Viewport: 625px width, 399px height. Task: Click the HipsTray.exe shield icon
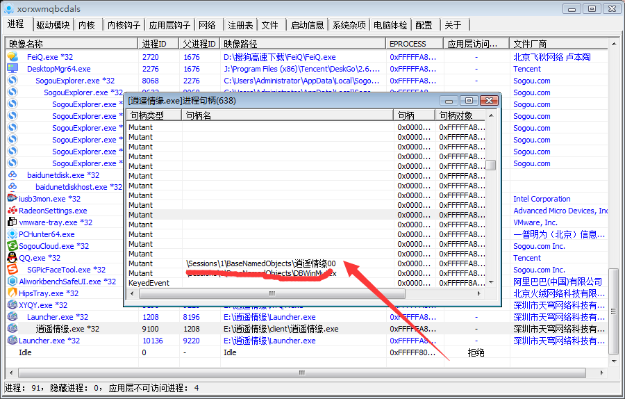12,293
